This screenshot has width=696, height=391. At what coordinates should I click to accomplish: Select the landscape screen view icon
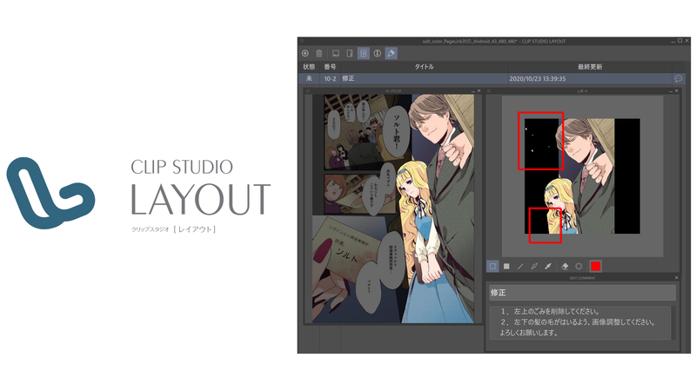(x=336, y=53)
